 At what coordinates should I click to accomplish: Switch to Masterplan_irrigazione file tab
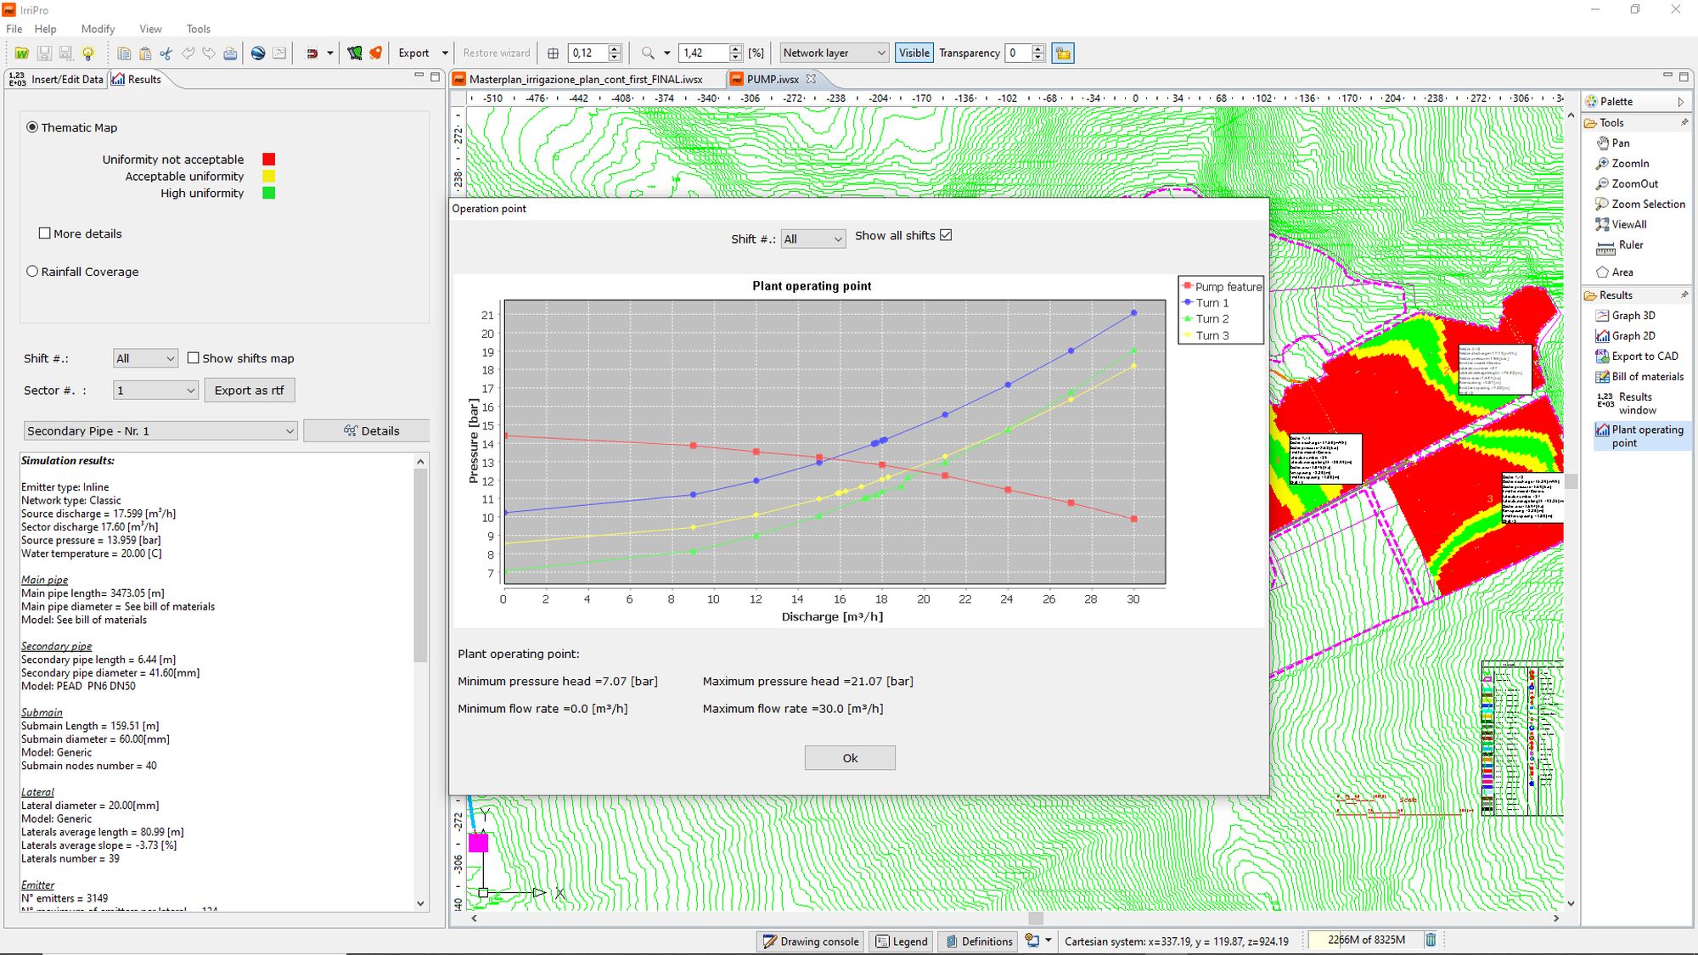pyautogui.click(x=585, y=79)
